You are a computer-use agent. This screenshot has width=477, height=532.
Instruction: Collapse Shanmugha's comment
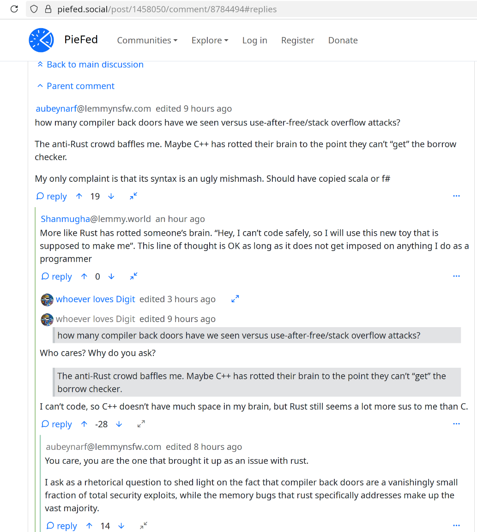click(x=133, y=276)
